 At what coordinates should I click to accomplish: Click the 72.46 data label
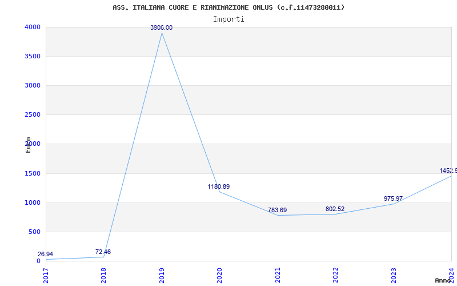pyautogui.click(x=103, y=252)
